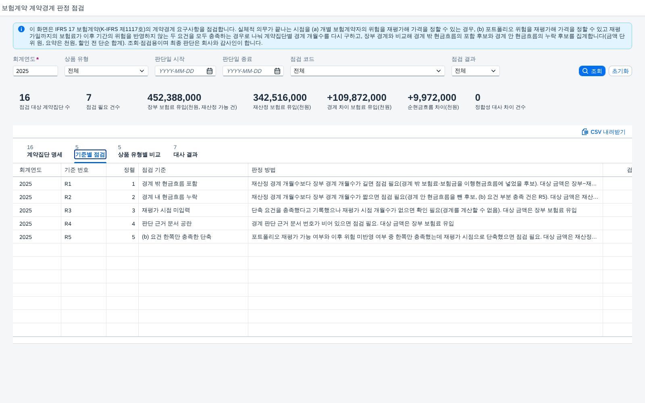This screenshot has width=645, height=403.
Task: Click the 점검 필요 건수 value 7
Action: 89,98
